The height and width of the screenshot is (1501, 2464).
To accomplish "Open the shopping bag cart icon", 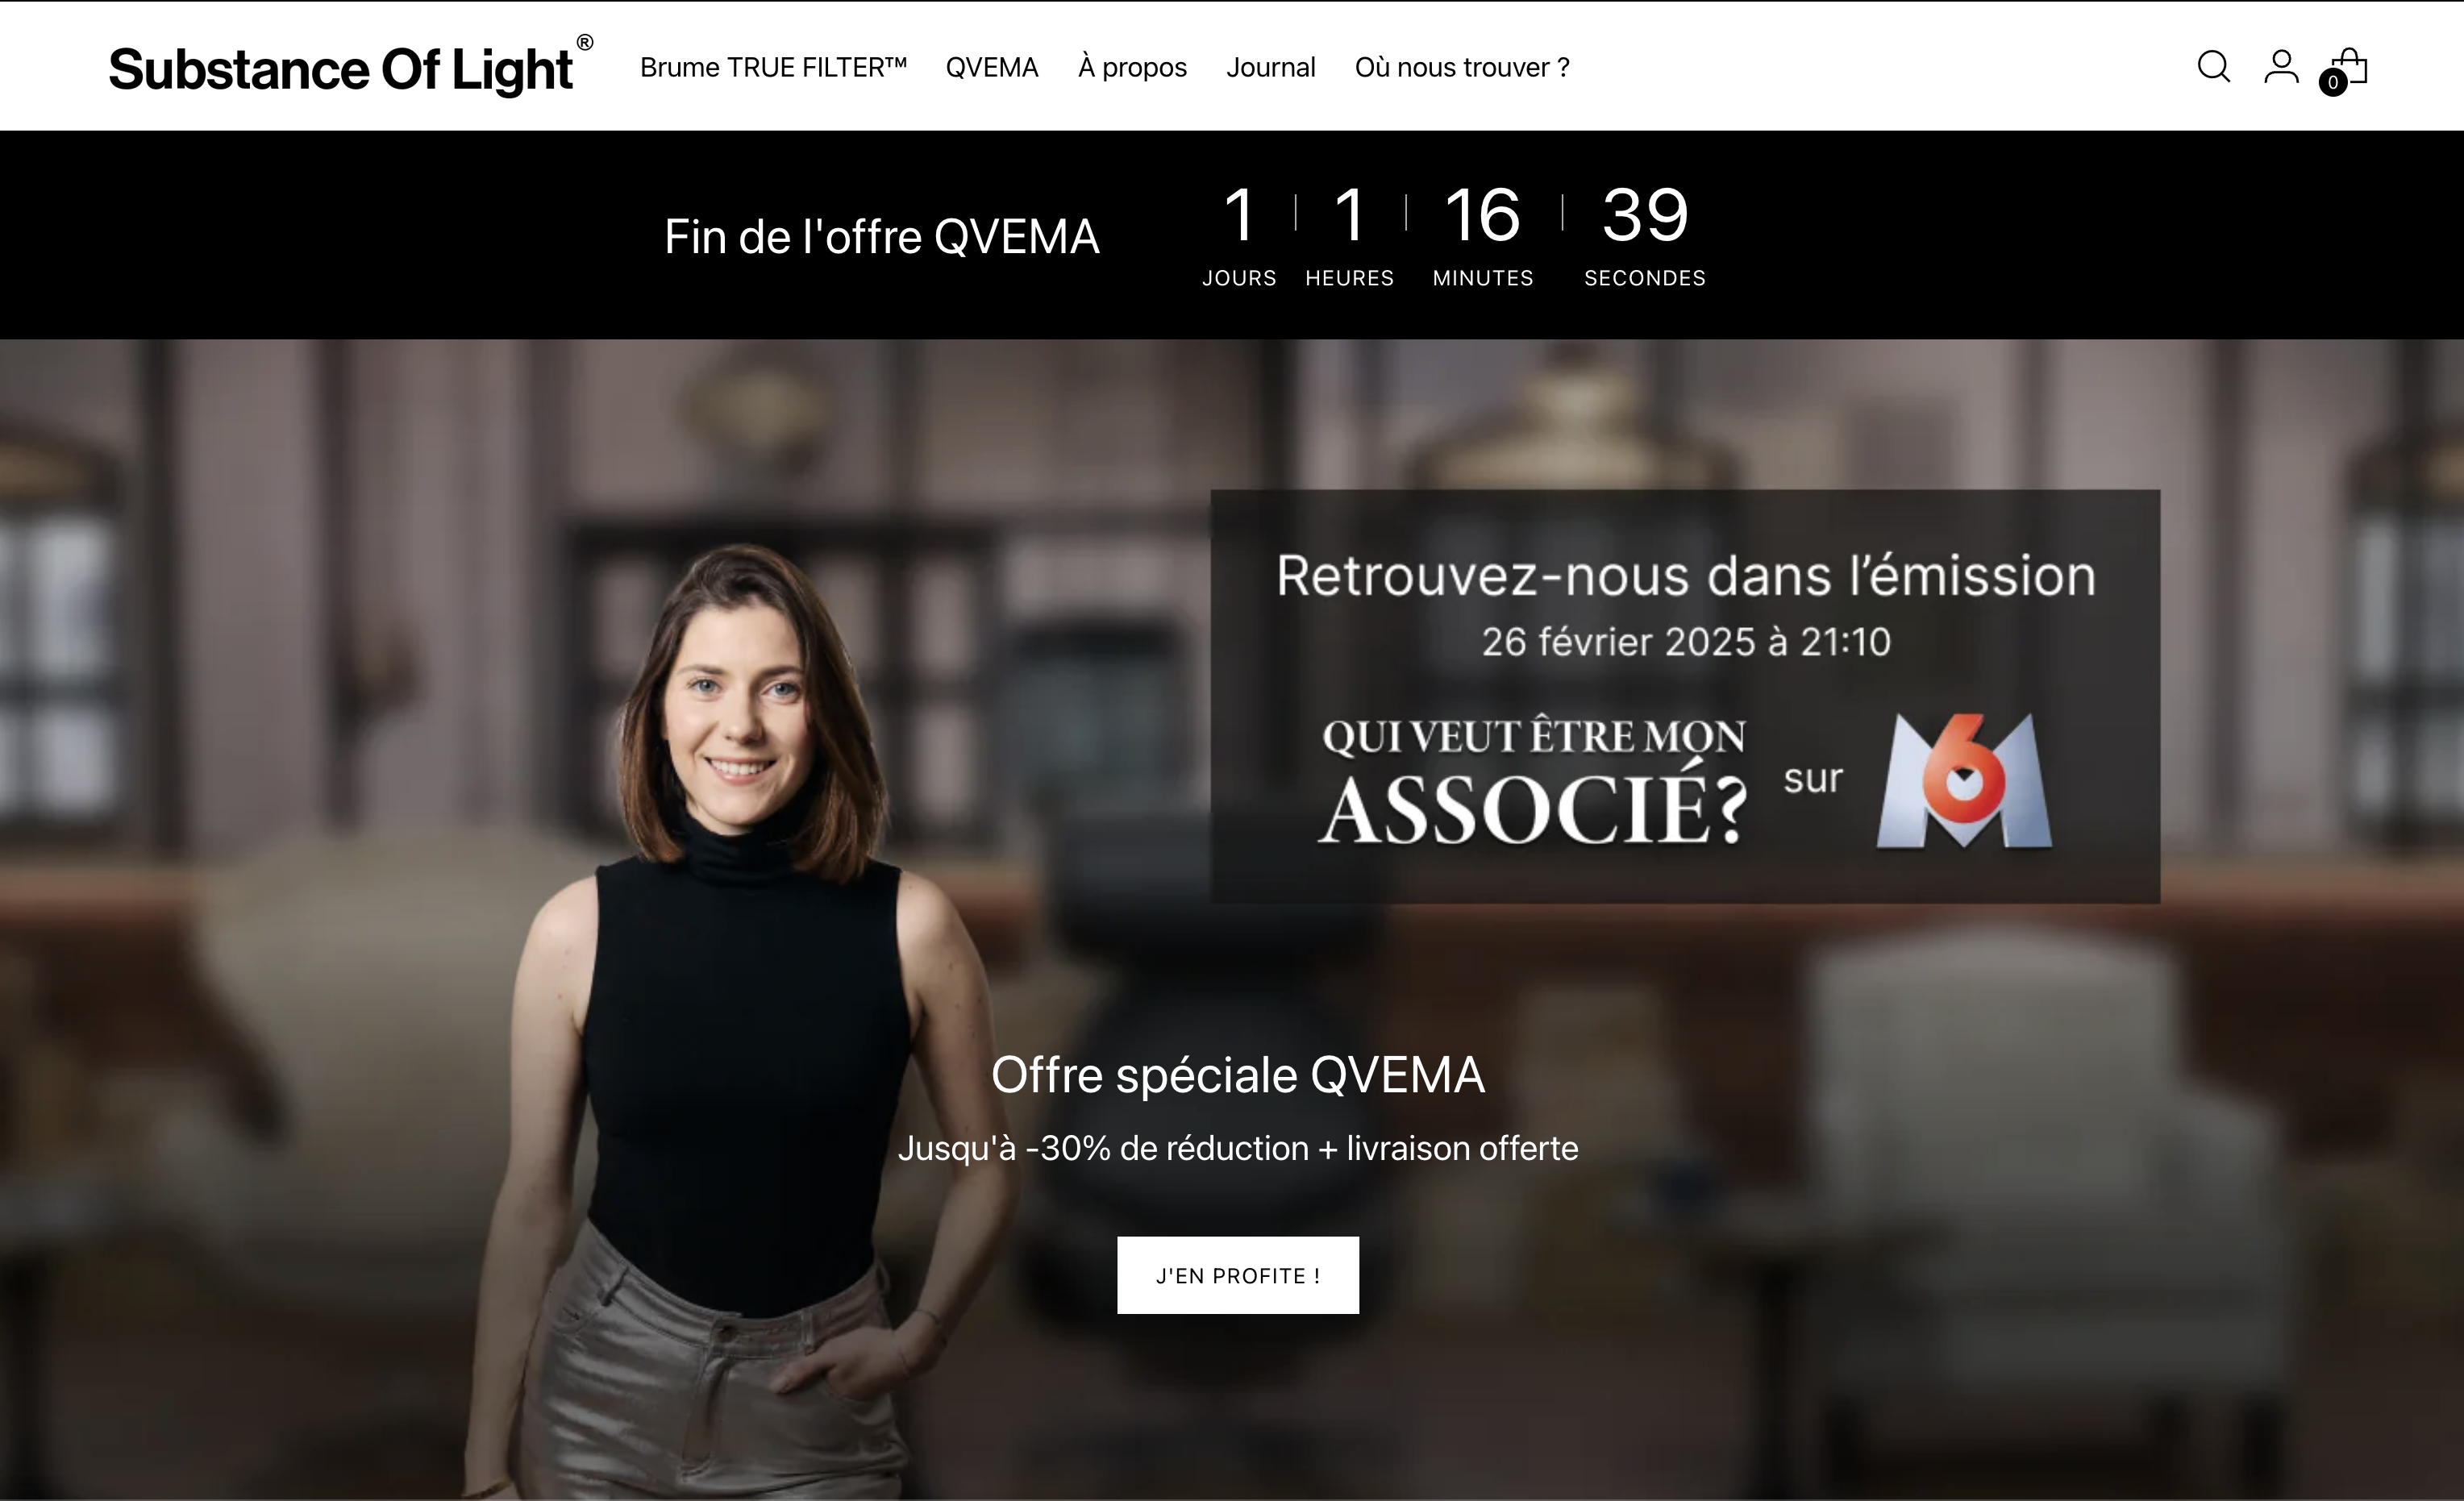I will (2349, 66).
